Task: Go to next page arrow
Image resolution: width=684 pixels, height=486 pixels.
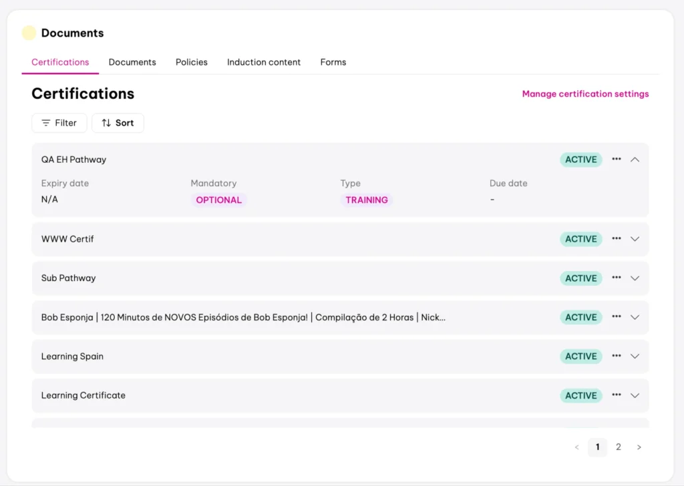Action: [639, 447]
